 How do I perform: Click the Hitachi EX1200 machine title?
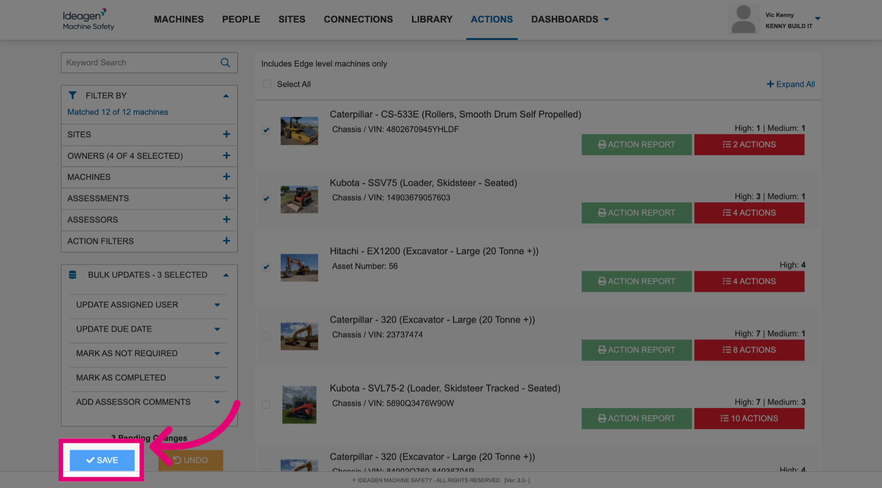click(434, 251)
